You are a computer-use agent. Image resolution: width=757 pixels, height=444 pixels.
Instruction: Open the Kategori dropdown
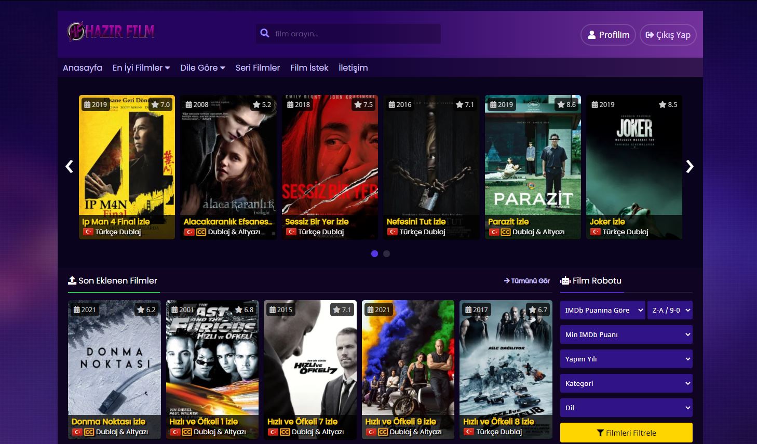(x=626, y=383)
